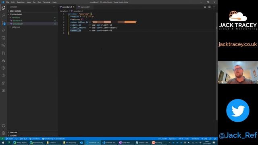258x145 pixels.
Task: Expand the TIMELINE section
Action: pos(13,133)
